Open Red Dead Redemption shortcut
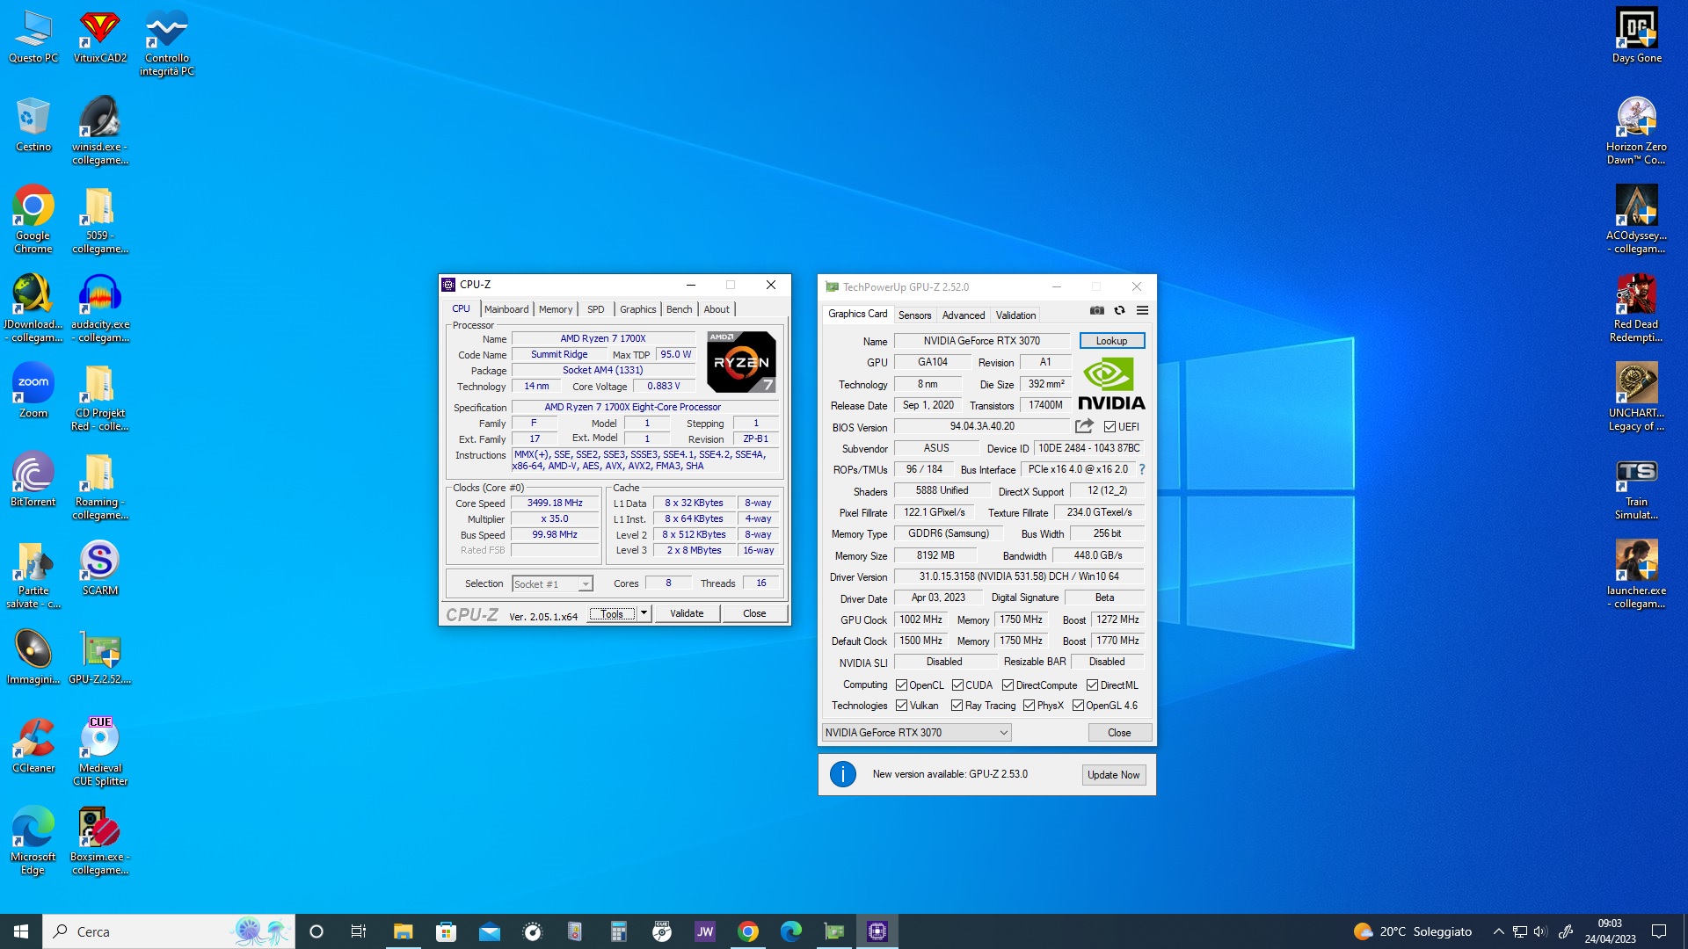This screenshot has height=949, width=1688. pos(1636,308)
